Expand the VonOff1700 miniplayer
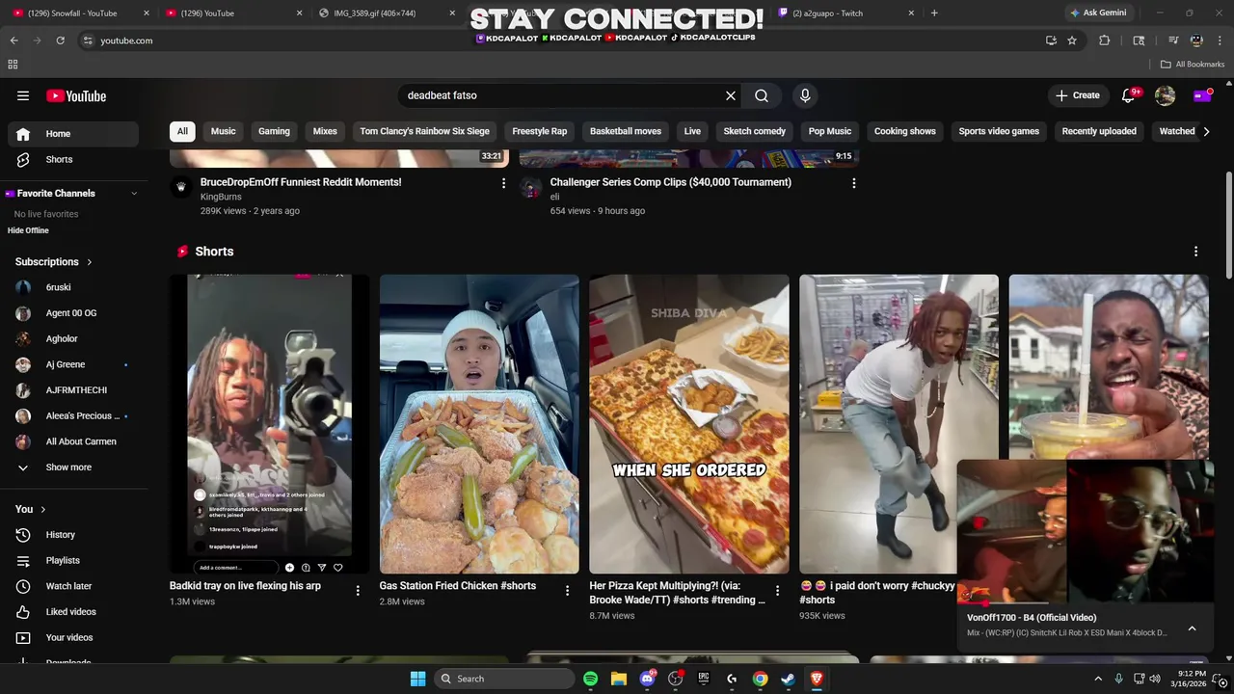This screenshot has height=694, width=1234. point(1192,628)
